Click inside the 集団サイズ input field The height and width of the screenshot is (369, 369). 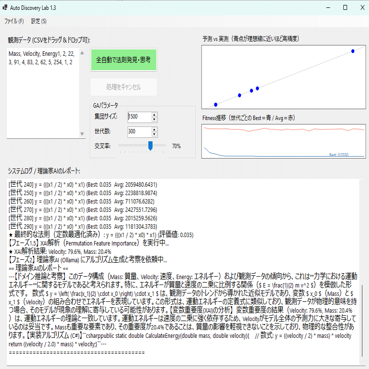pyautogui.click(x=139, y=117)
